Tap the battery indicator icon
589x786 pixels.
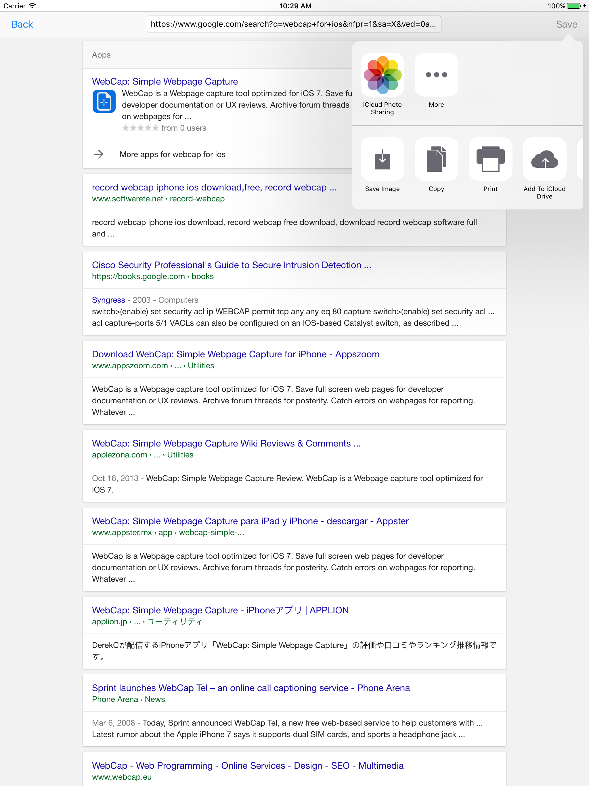(x=574, y=6)
